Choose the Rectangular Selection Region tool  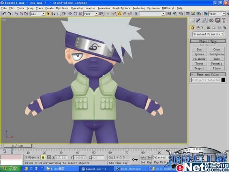tap(58, 14)
